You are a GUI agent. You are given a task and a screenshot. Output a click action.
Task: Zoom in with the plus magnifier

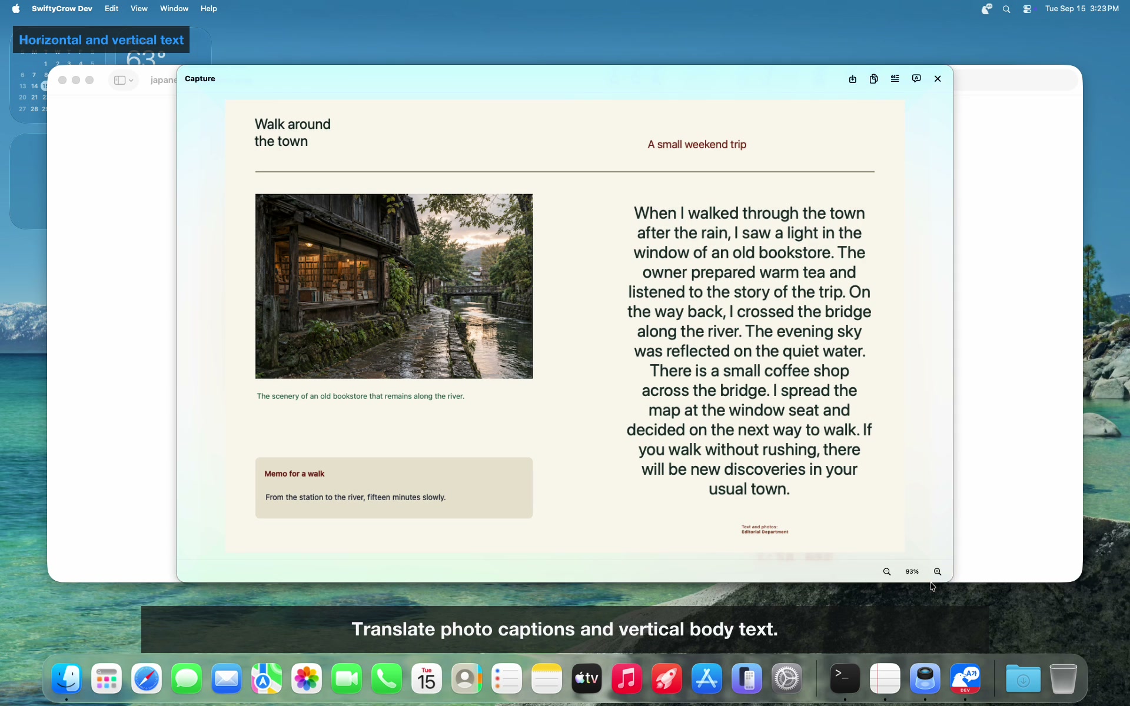tap(938, 572)
